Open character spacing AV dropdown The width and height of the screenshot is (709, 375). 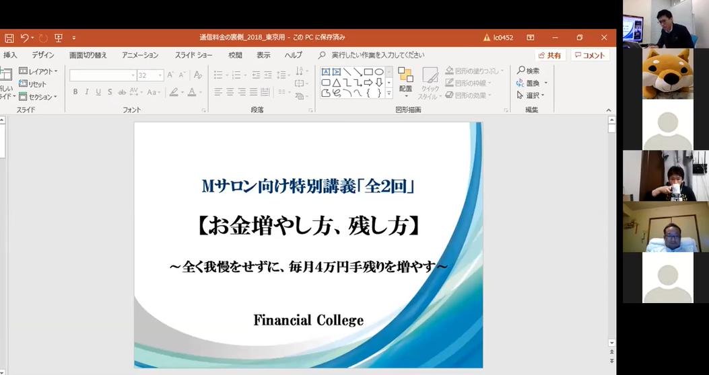(x=135, y=92)
